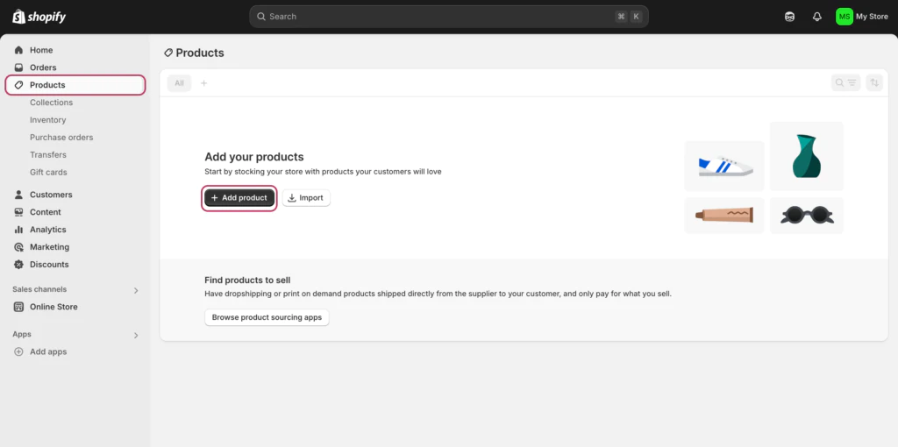
Task: Click the Add product button
Action: click(x=239, y=198)
